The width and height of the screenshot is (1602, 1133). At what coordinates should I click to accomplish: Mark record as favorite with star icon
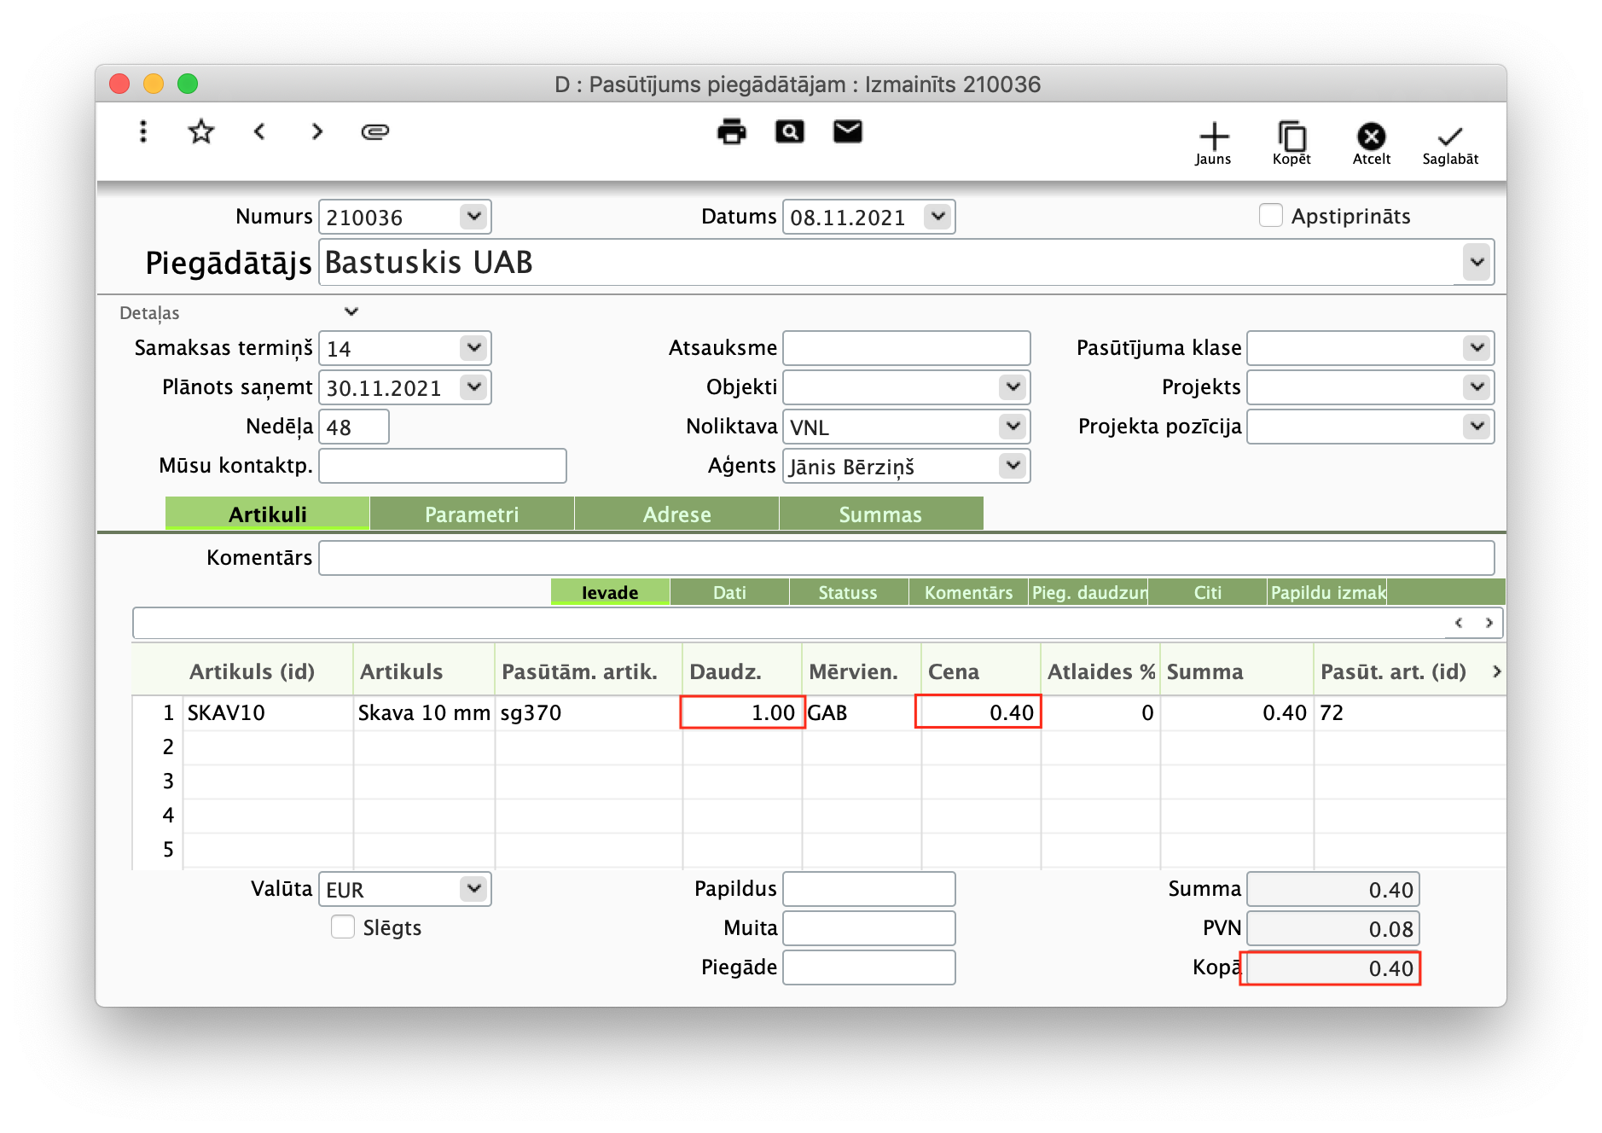[x=201, y=132]
